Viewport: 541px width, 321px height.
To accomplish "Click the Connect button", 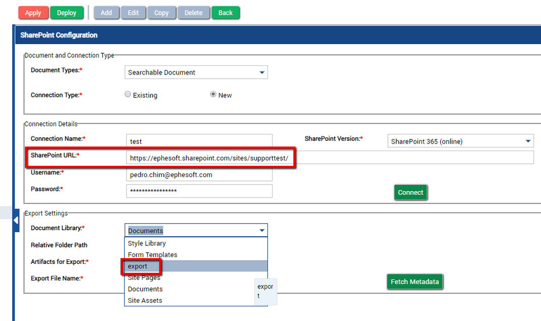I will pos(411,192).
